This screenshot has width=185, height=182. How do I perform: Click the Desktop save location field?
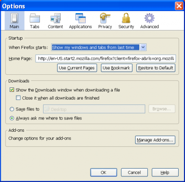pyautogui.click(x=94, y=109)
